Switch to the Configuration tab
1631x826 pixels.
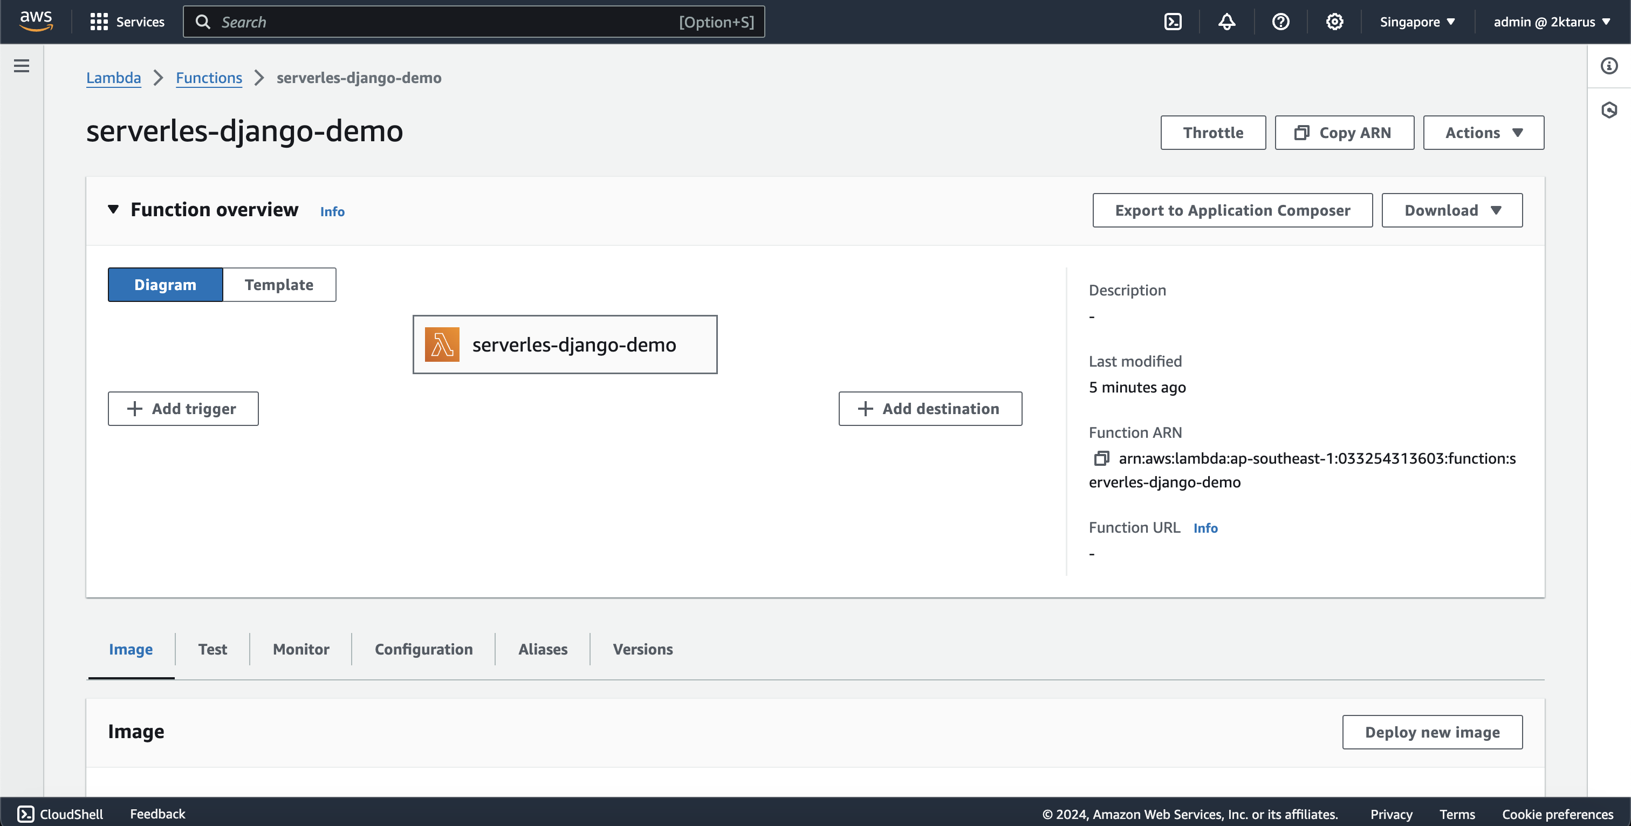point(422,648)
